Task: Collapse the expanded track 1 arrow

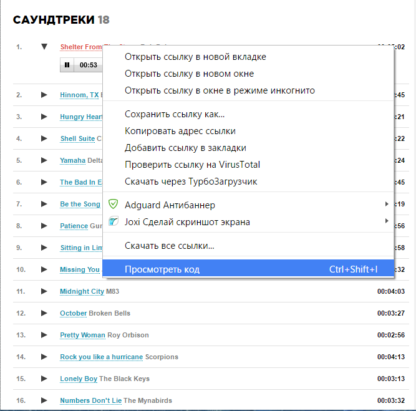Action: point(44,47)
